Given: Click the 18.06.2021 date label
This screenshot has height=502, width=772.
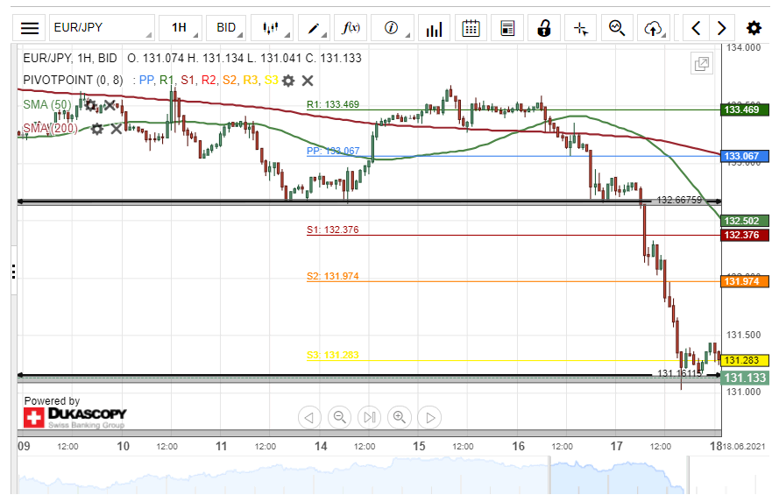Looking at the screenshot, I should 745,447.
